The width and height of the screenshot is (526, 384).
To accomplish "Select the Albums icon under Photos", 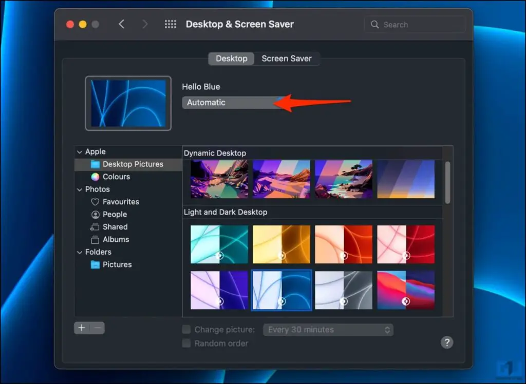I will pos(95,239).
